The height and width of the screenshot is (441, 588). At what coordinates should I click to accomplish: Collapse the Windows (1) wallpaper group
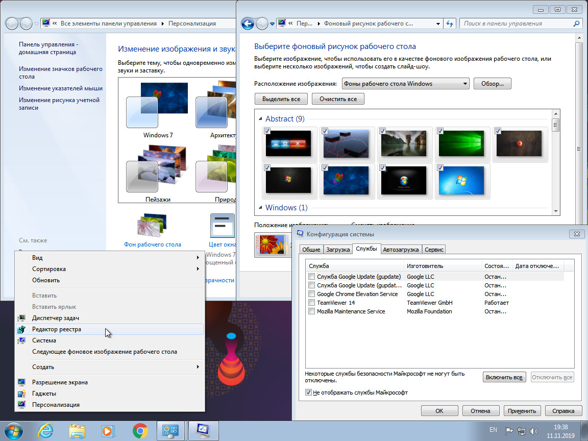coord(260,208)
